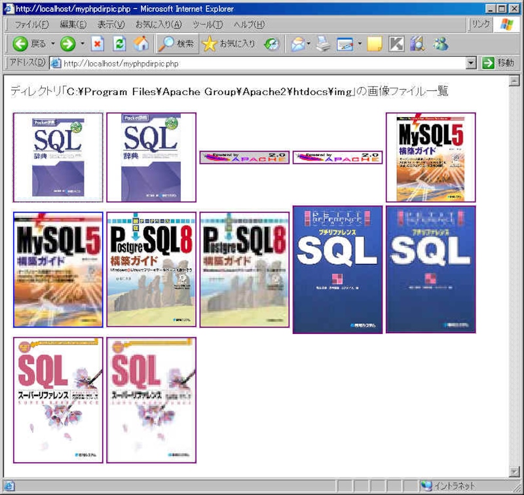This screenshot has height=495, width=524.
Task: Expand the Mail button dropdown arrow
Action: [x=309, y=44]
